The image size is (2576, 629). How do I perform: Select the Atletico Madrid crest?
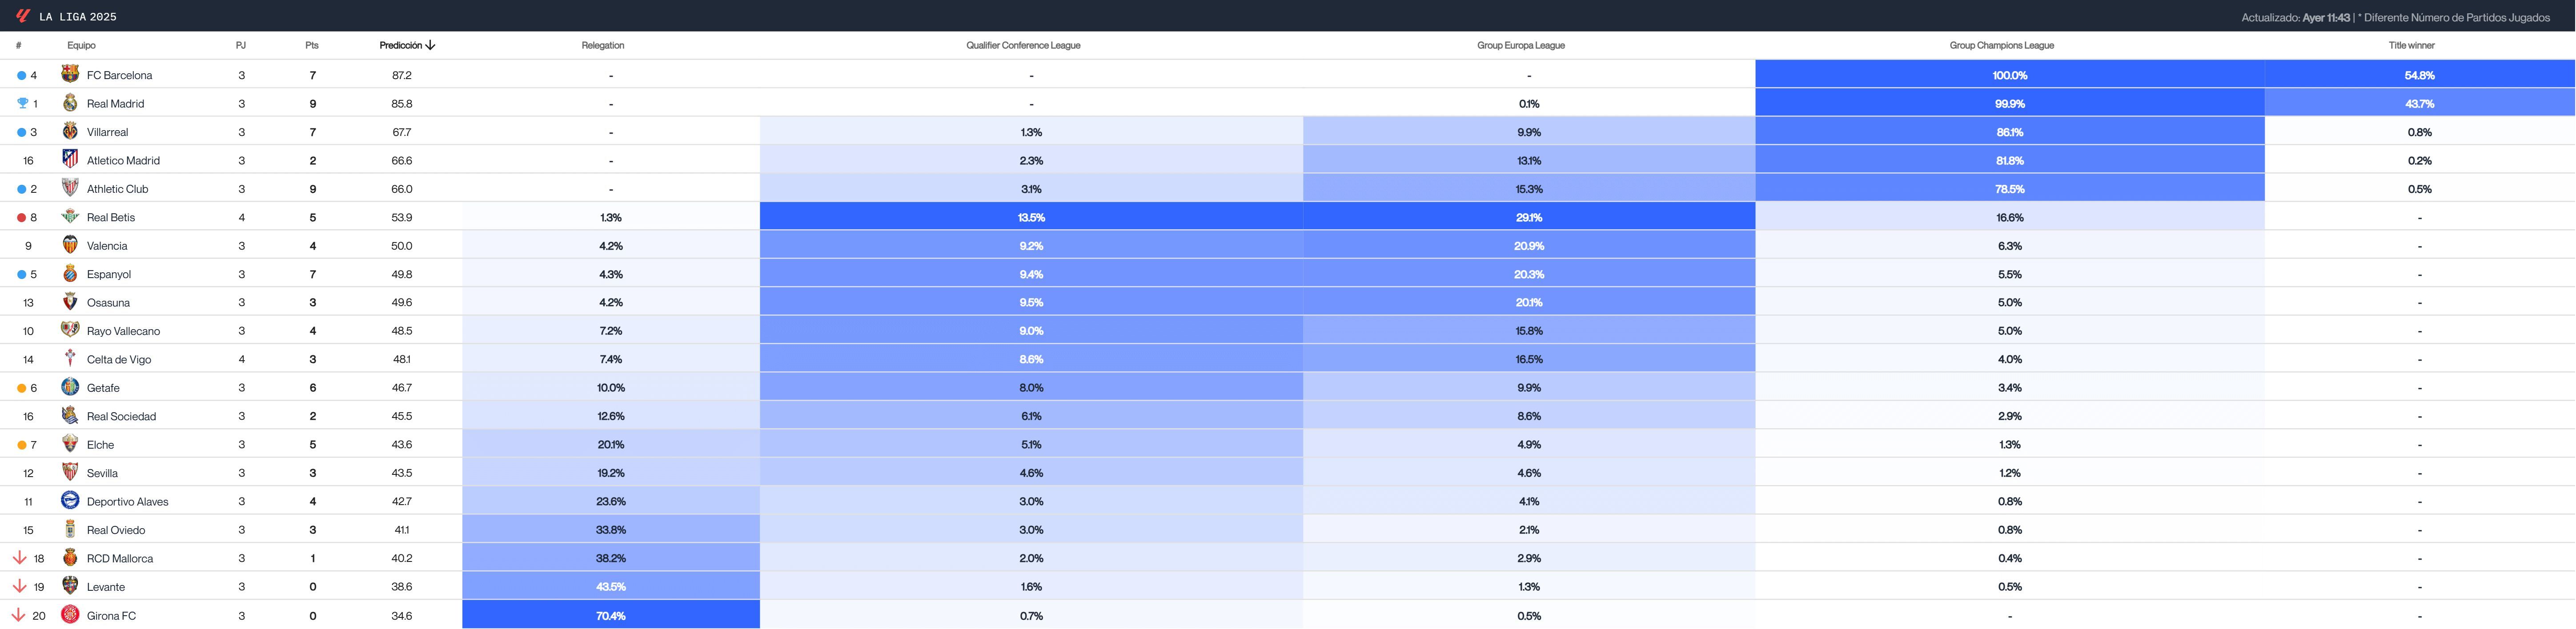(x=69, y=160)
